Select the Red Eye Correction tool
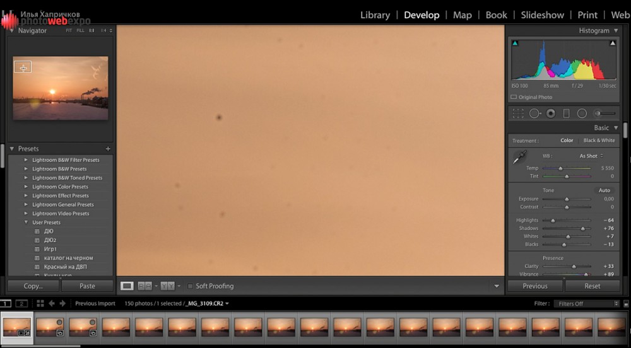Viewport: 631px width, 348px height. 551,113
